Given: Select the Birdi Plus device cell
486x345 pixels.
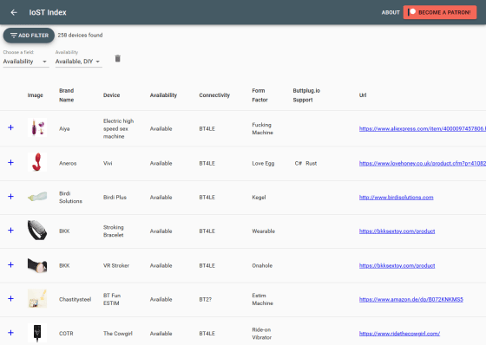Looking at the screenshot, I should (x=115, y=198).
